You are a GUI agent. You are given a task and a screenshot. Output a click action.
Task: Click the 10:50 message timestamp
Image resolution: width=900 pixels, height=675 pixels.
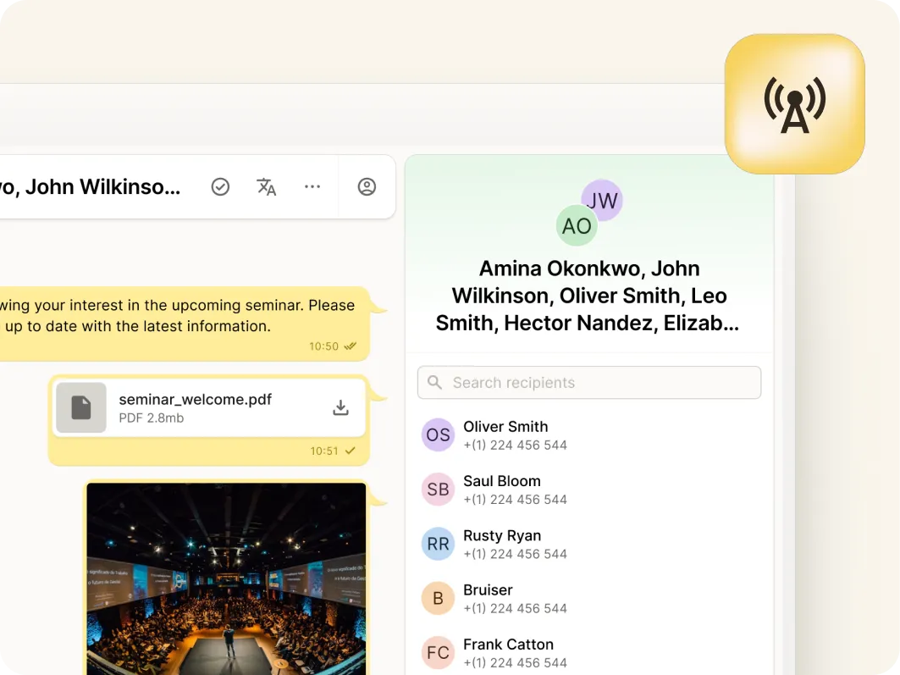tap(323, 346)
